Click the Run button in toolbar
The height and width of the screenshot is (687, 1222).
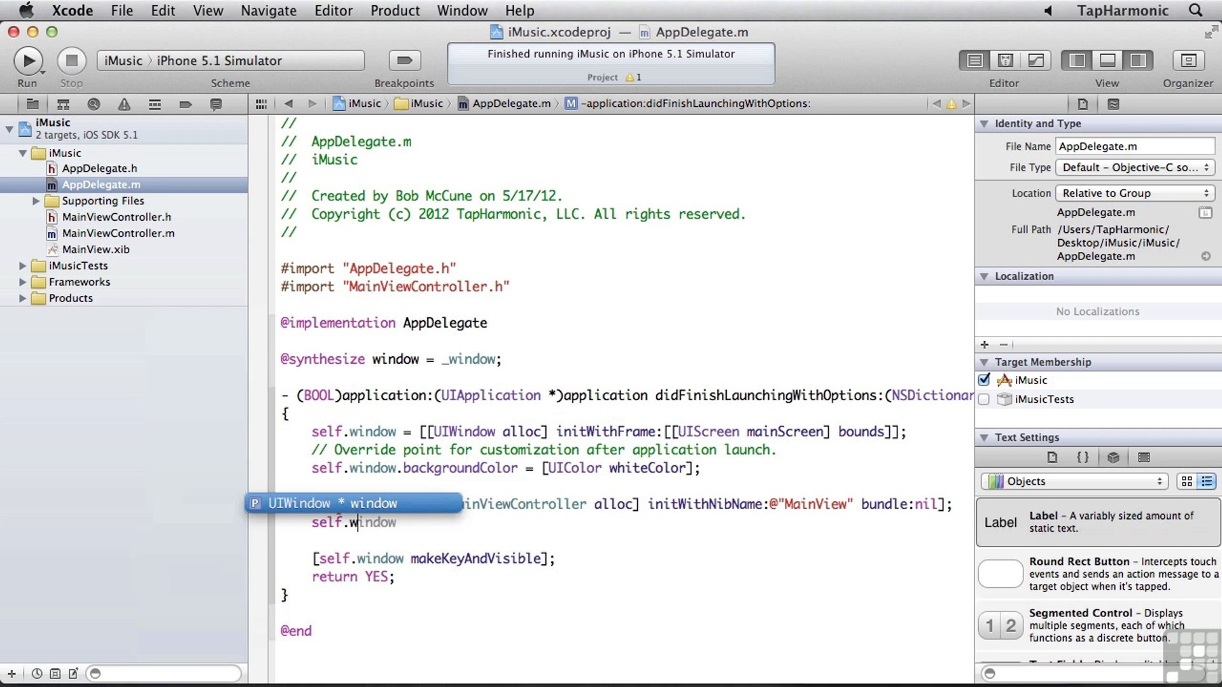[28, 60]
